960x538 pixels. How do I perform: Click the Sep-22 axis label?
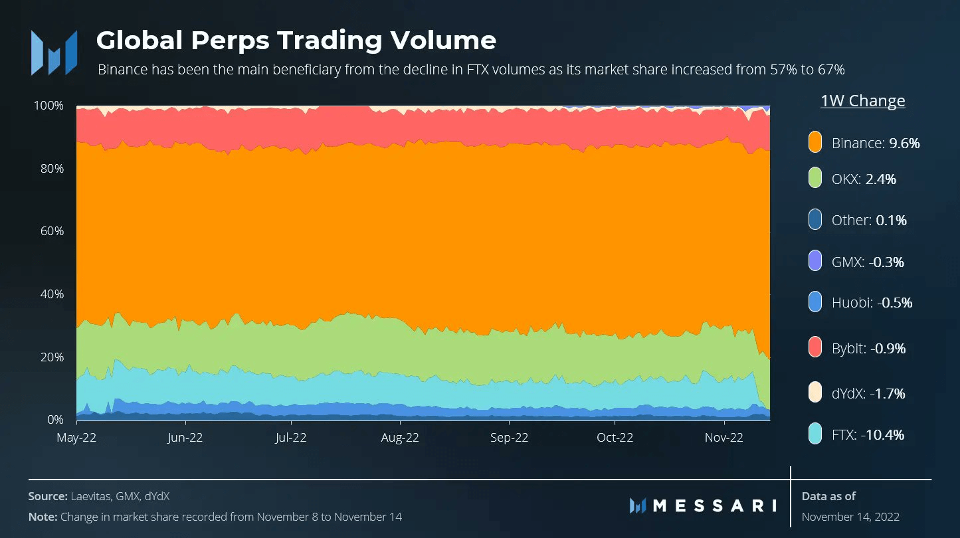click(509, 438)
